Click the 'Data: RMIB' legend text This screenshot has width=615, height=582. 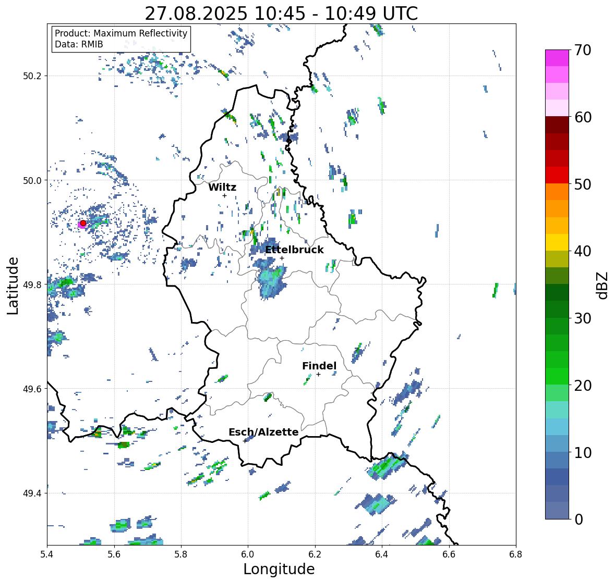[x=79, y=44]
